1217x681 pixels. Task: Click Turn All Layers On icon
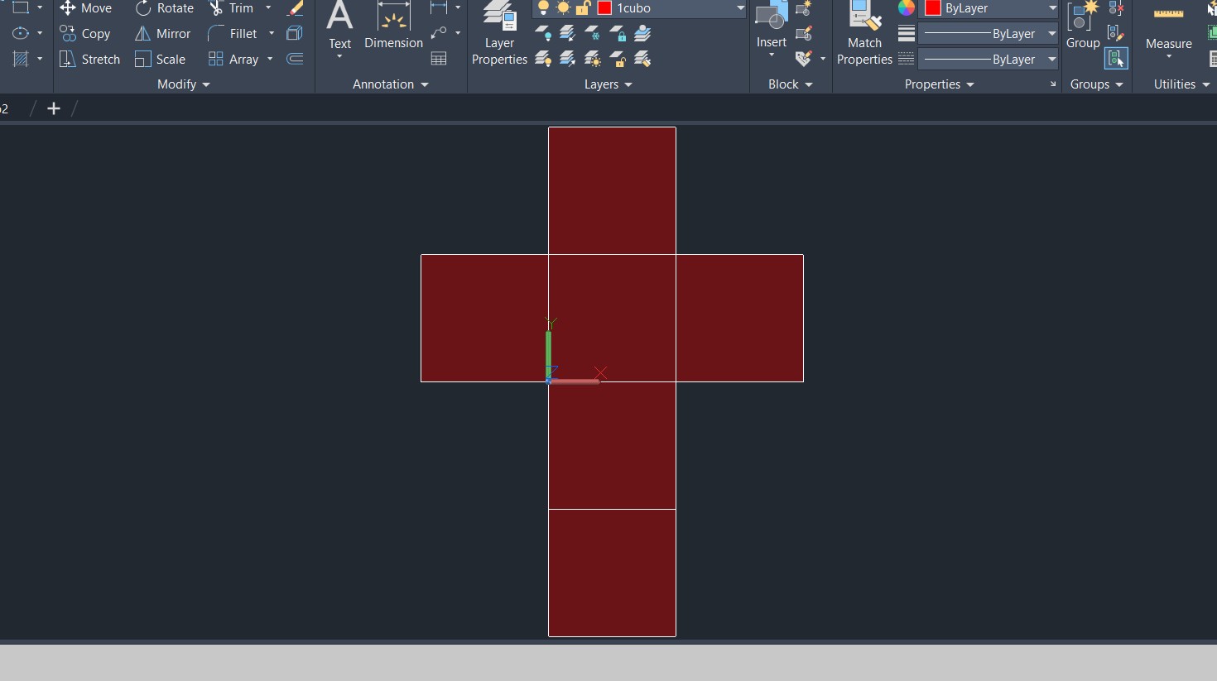[x=543, y=60]
